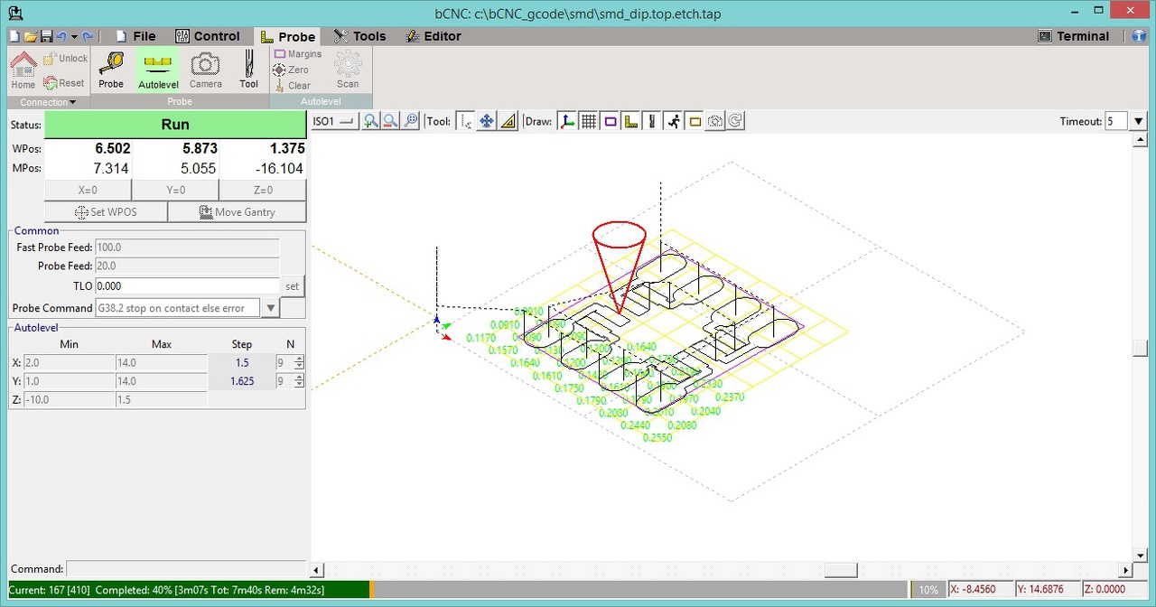Image resolution: width=1156 pixels, height=607 pixels.
Task: Toggle axes display in Draw toolbar
Action: [567, 121]
